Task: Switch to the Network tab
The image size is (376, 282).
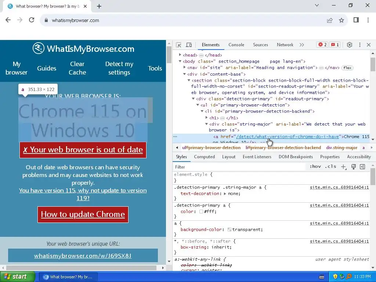Action: click(285, 45)
